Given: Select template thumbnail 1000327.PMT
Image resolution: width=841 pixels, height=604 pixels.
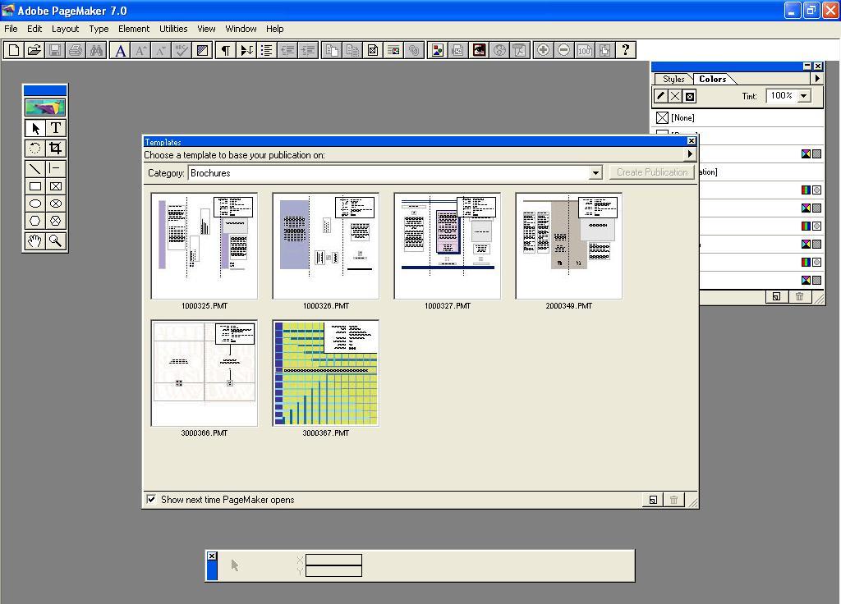Looking at the screenshot, I should click(448, 246).
